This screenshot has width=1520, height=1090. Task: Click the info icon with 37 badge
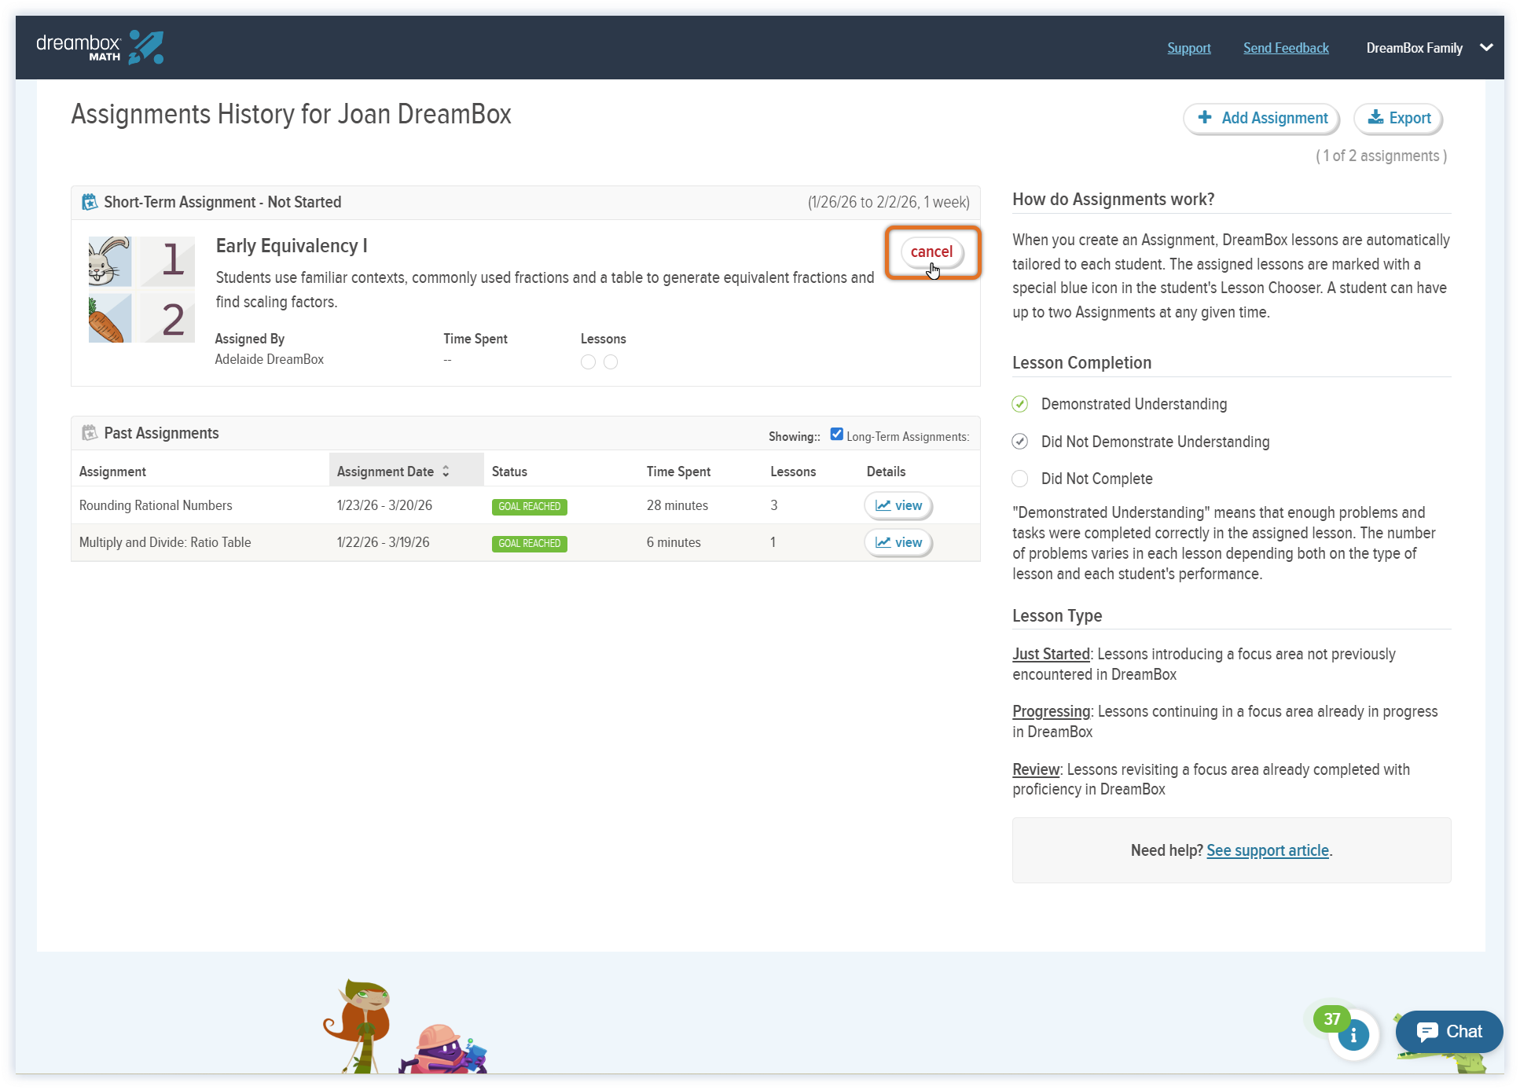click(x=1353, y=1035)
